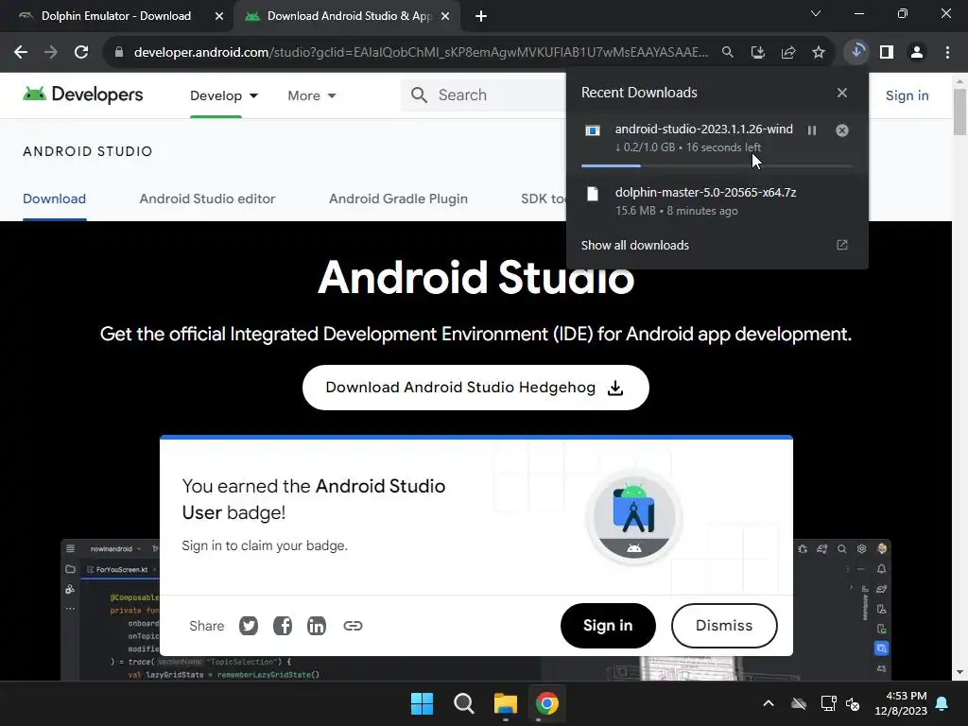This screenshot has height=726, width=968.
Task: Open the Chrome profile avatar
Action: click(917, 53)
